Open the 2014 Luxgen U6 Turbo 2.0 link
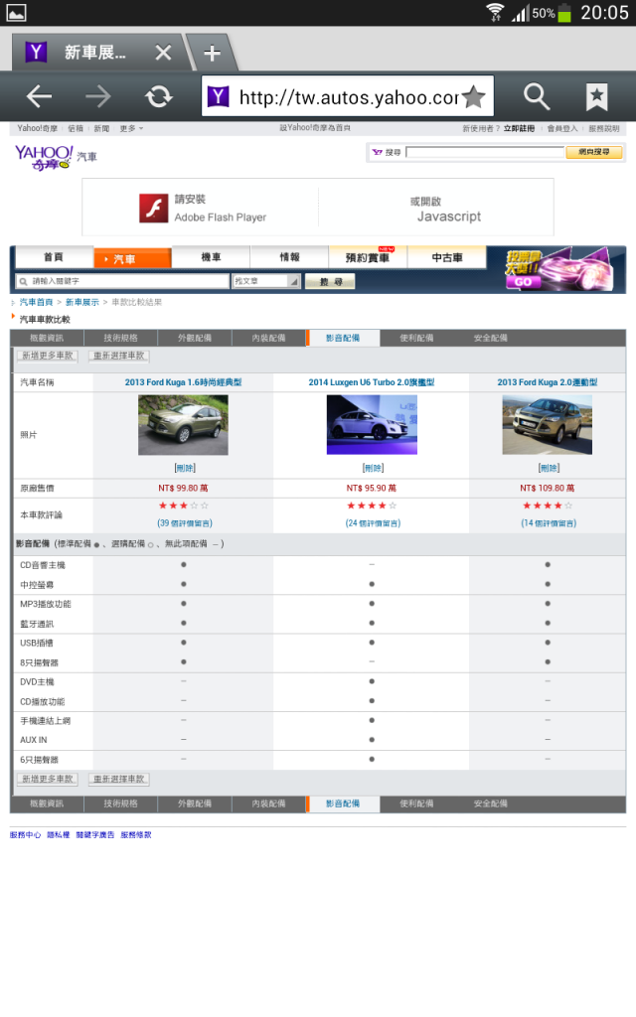This screenshot has height=1017, width=636. 372,382
